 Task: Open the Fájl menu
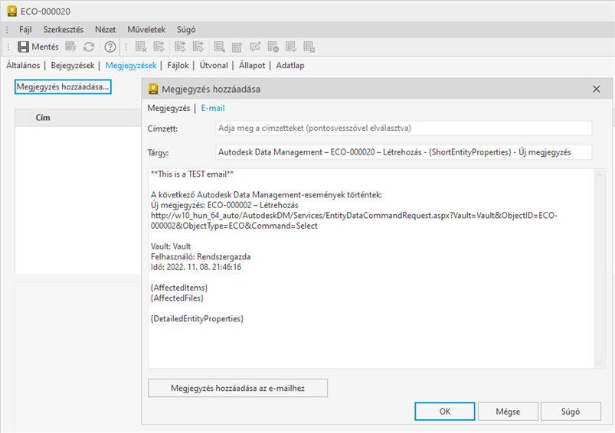pos(25,29)
